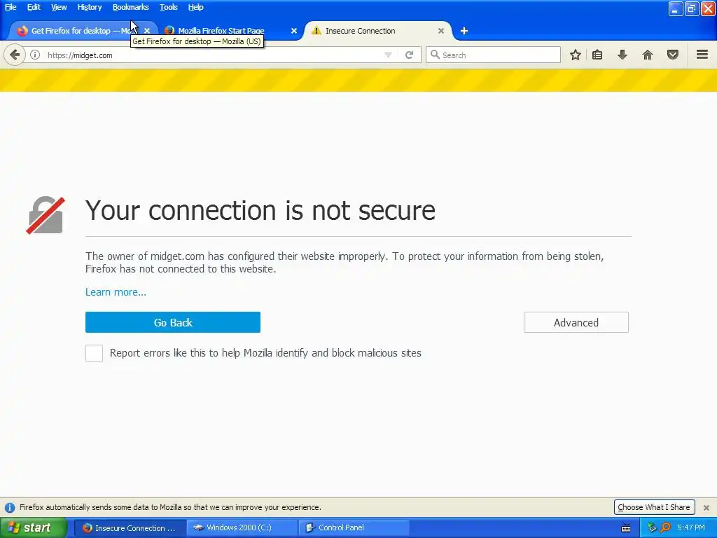
Task: Click the magnifier icon in search box
Action: [435, 55]
